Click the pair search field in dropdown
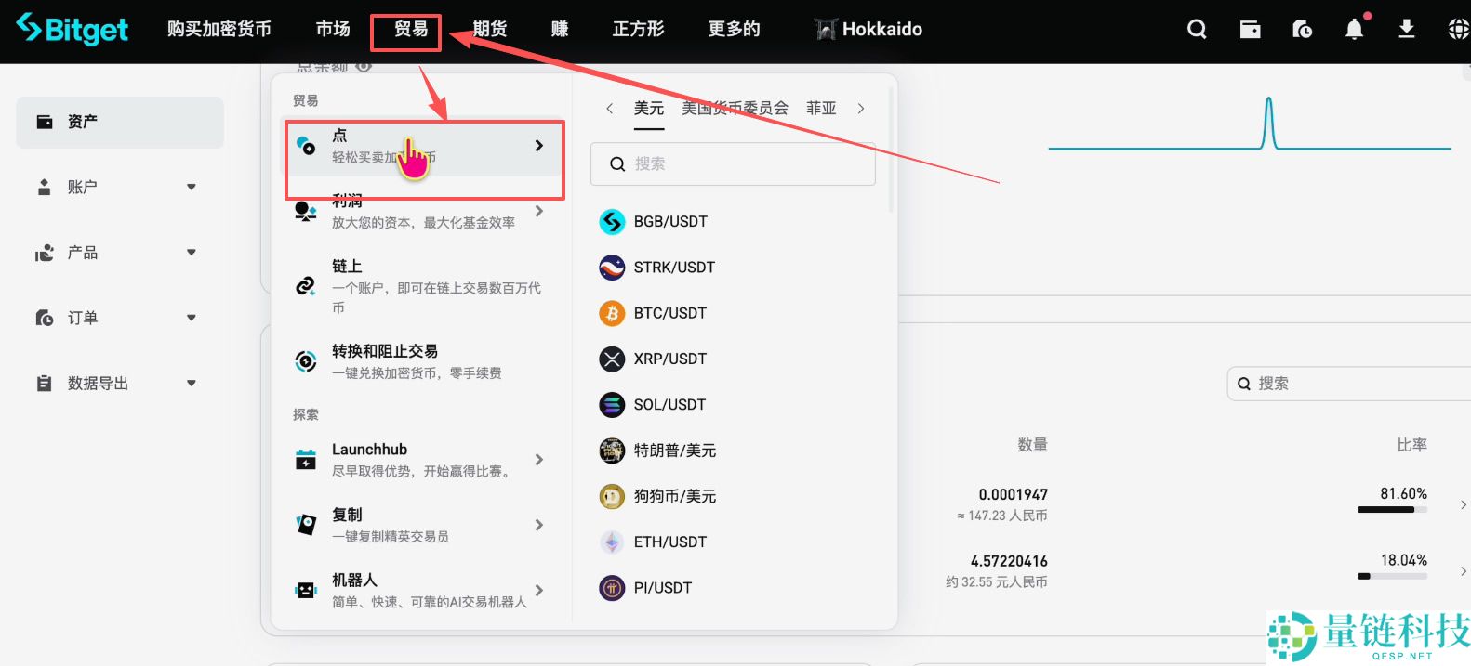Viewport: 1471px width, 666px height. point(733,164)
